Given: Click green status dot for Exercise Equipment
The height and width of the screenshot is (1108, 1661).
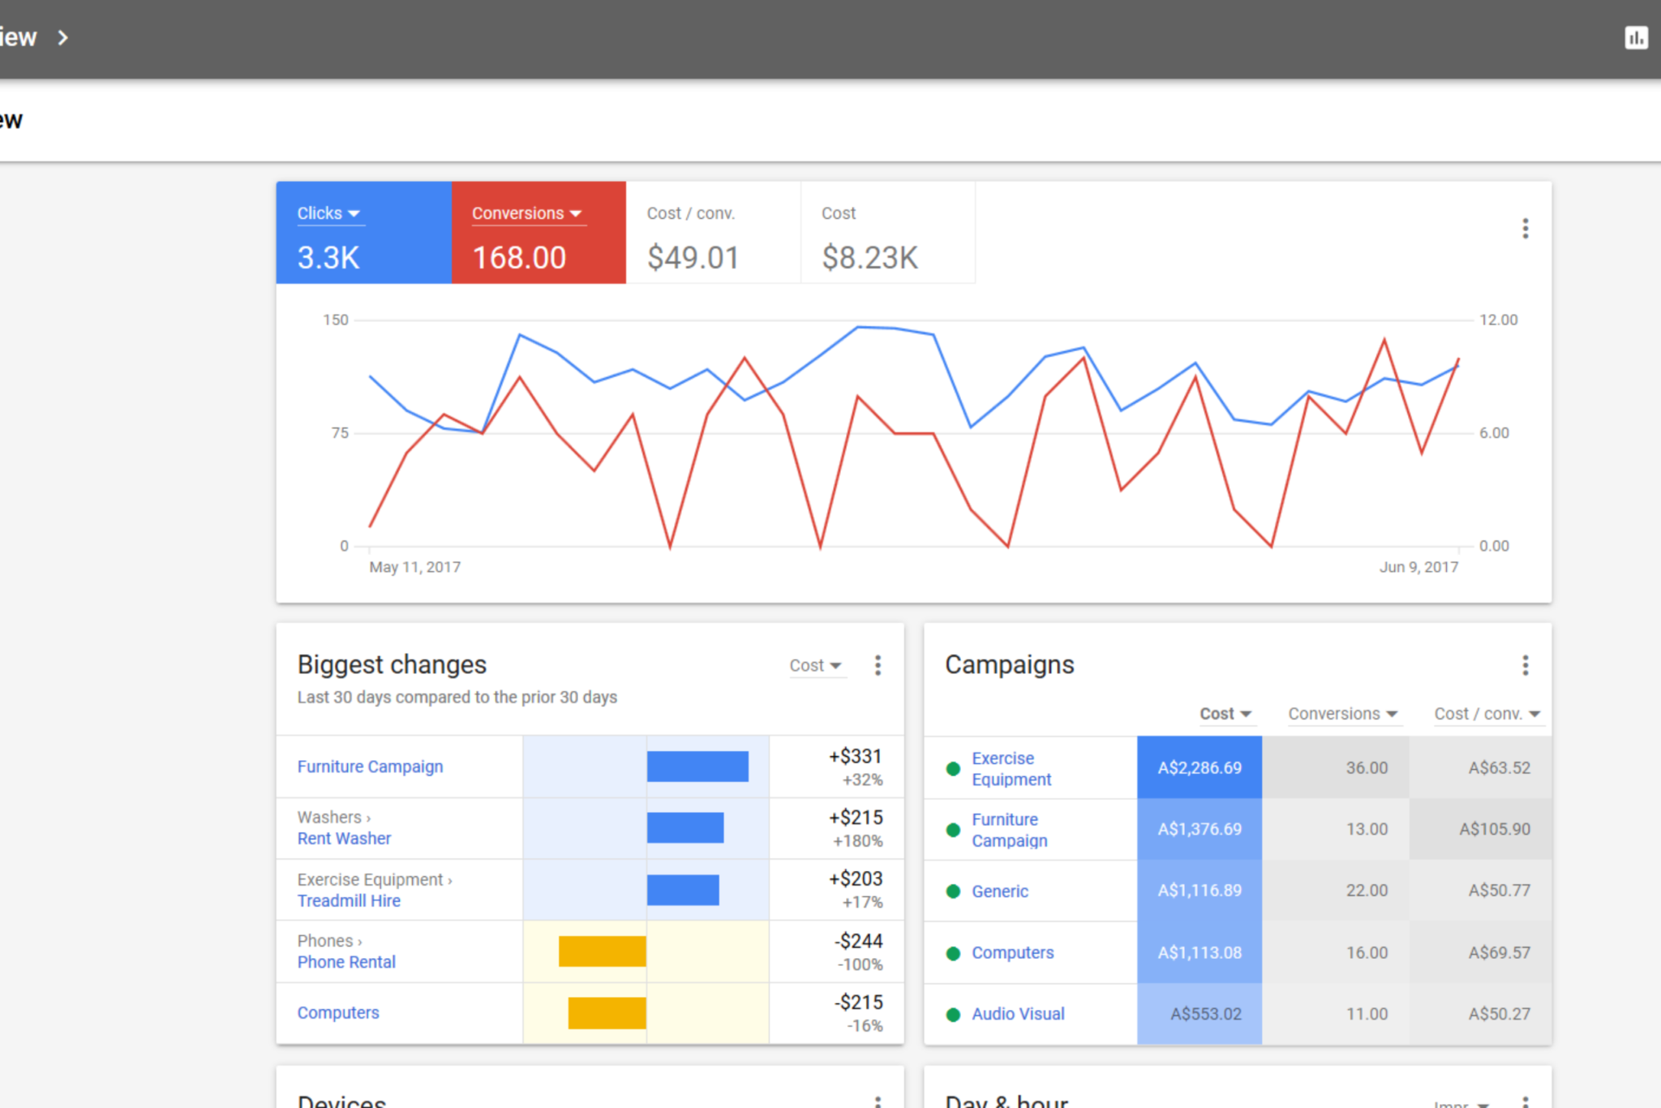Looking at the screenshot, I should click(954, 769).
